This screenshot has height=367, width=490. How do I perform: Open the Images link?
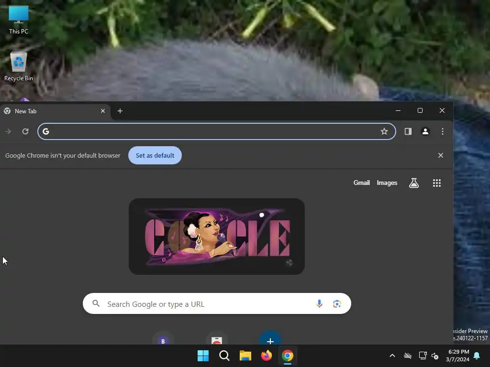pos(387,183)
